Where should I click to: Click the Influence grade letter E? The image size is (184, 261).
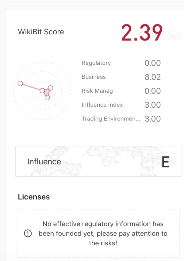(165, 162)
